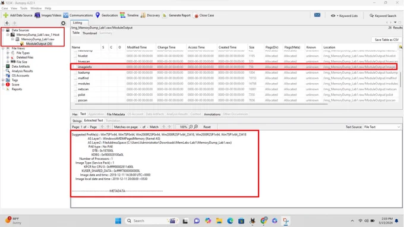Sort by the Size column header

click(255, 47)
